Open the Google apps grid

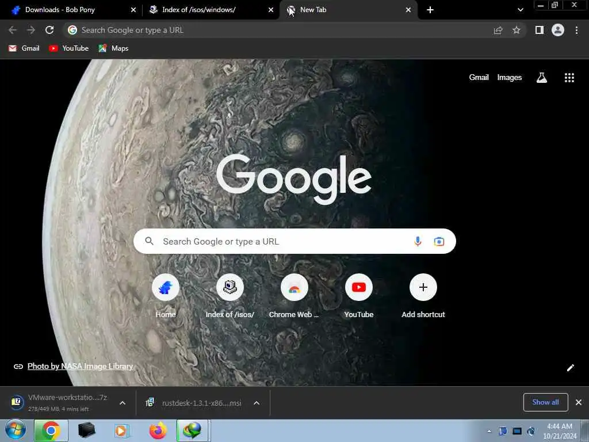pos(569,78)
